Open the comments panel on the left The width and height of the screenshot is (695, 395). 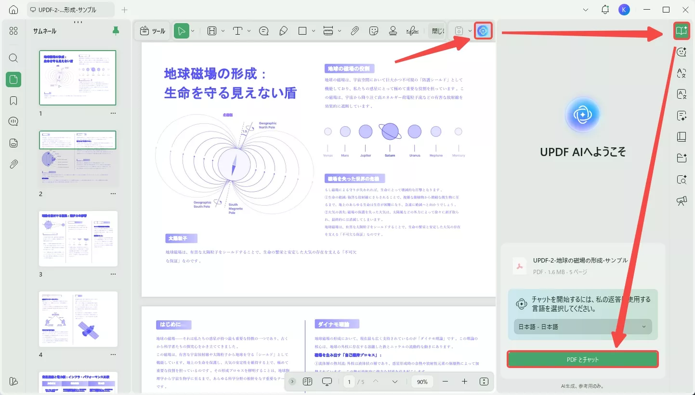[x=13, y=121]
